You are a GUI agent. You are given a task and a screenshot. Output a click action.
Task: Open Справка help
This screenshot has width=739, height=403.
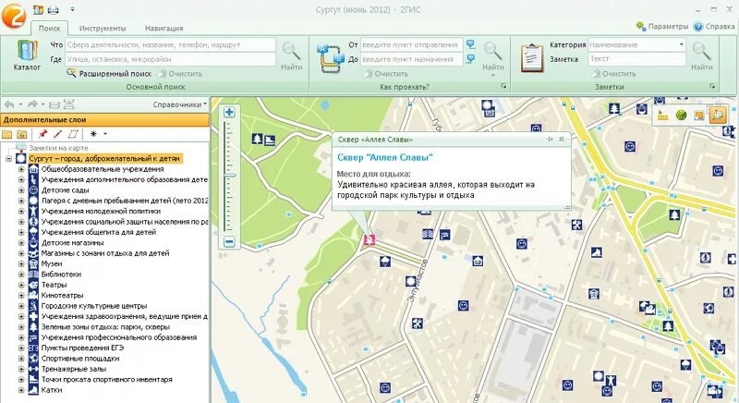click(x=714, y=27)
